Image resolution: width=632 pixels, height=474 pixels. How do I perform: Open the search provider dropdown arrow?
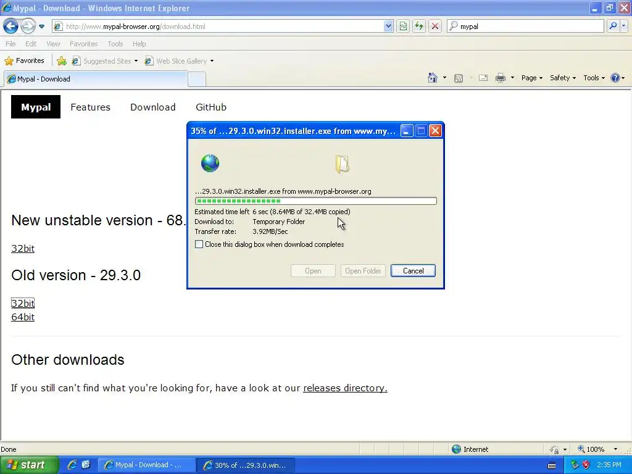(x=623, y=27)
